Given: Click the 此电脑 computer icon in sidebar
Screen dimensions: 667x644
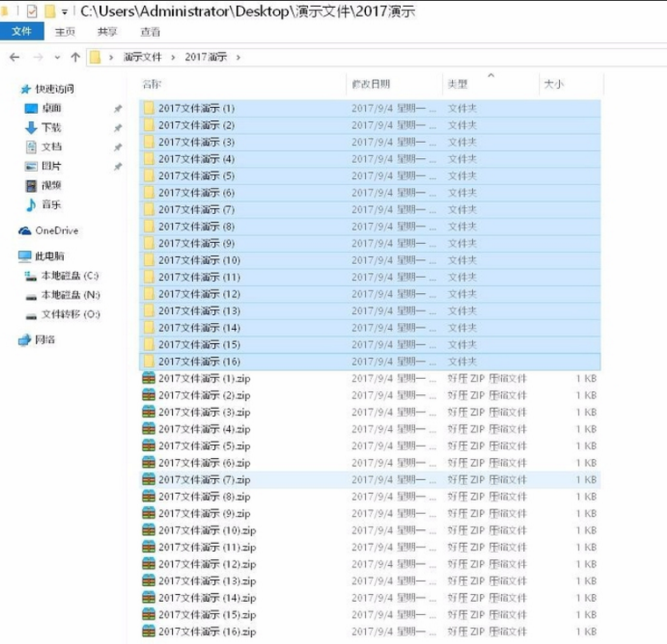Looking at the screenshot, I should (x=25, y=256).
